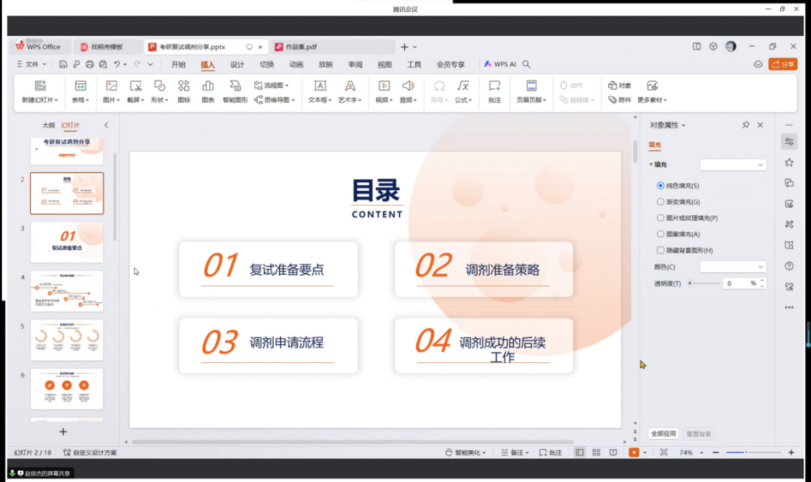
Task: Click the help question mark sidebar icon
Action: pyautogui.click(x=789, y=266)
